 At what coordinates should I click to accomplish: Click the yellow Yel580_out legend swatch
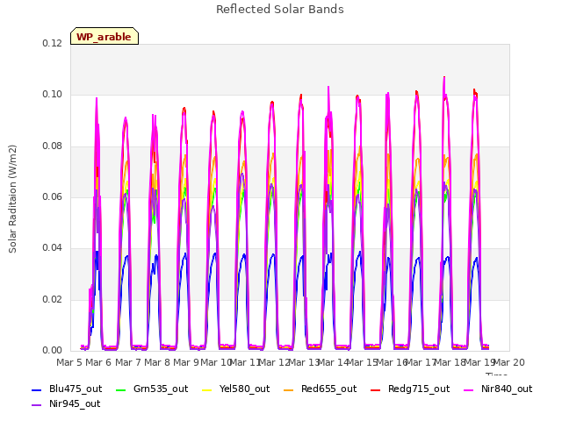coord(207,389)
